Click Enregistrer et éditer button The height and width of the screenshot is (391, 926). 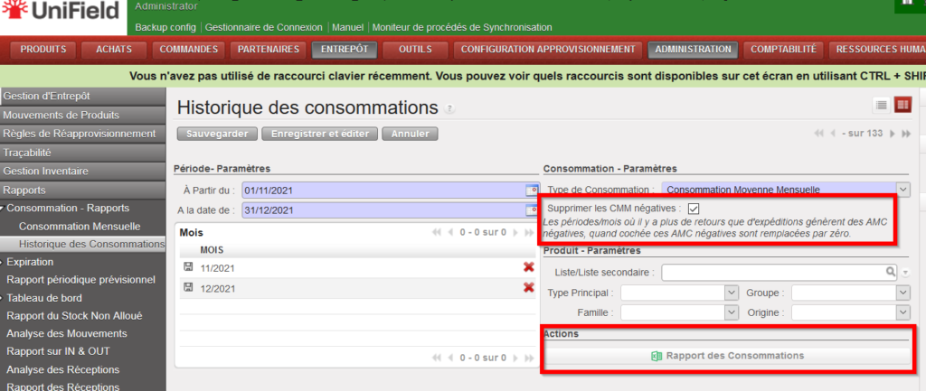[319, 134]
